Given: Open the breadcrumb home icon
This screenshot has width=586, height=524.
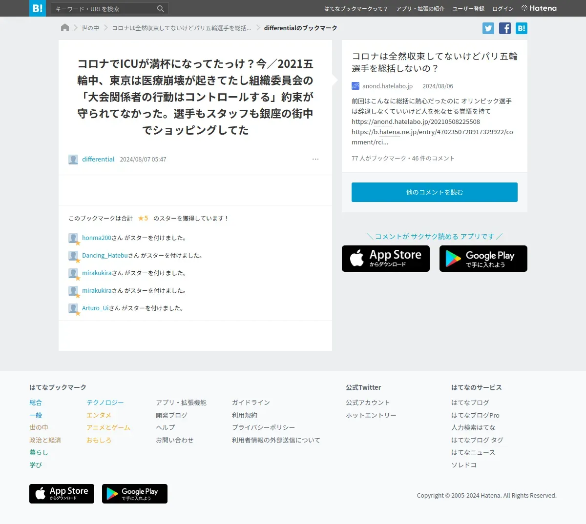Looking at the screenshot, I should [x=65, y=28].
